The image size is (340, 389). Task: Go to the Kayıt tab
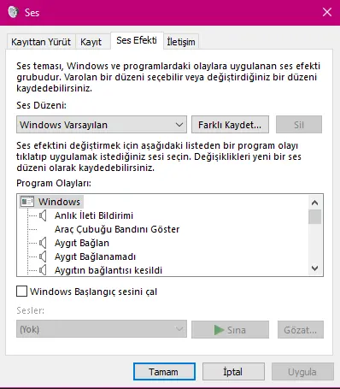click(x=91, y=42)
